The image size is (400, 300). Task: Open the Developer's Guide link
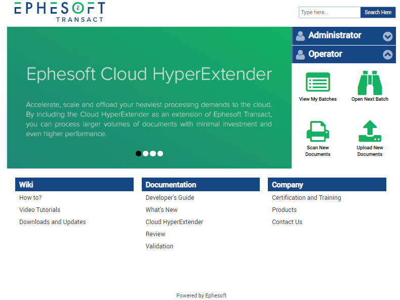(x=170, y=197)
